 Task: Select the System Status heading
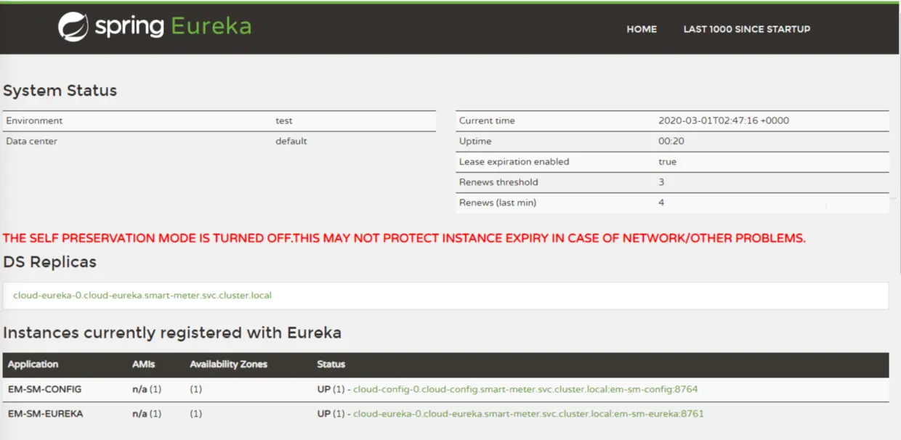(60, 91)
